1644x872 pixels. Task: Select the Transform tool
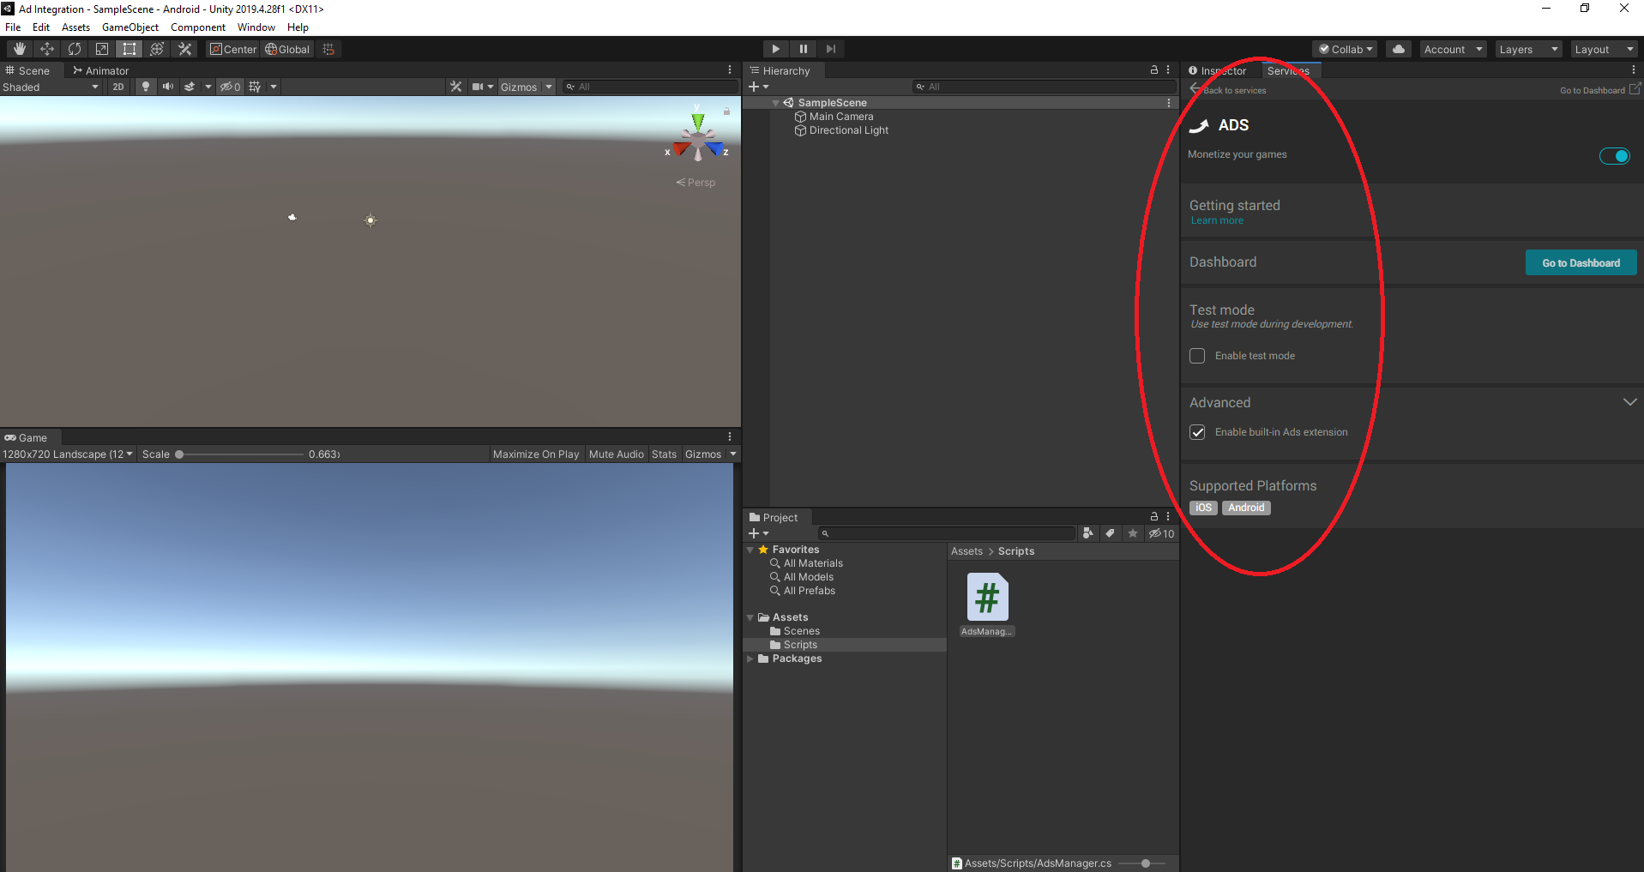(156, 49)
